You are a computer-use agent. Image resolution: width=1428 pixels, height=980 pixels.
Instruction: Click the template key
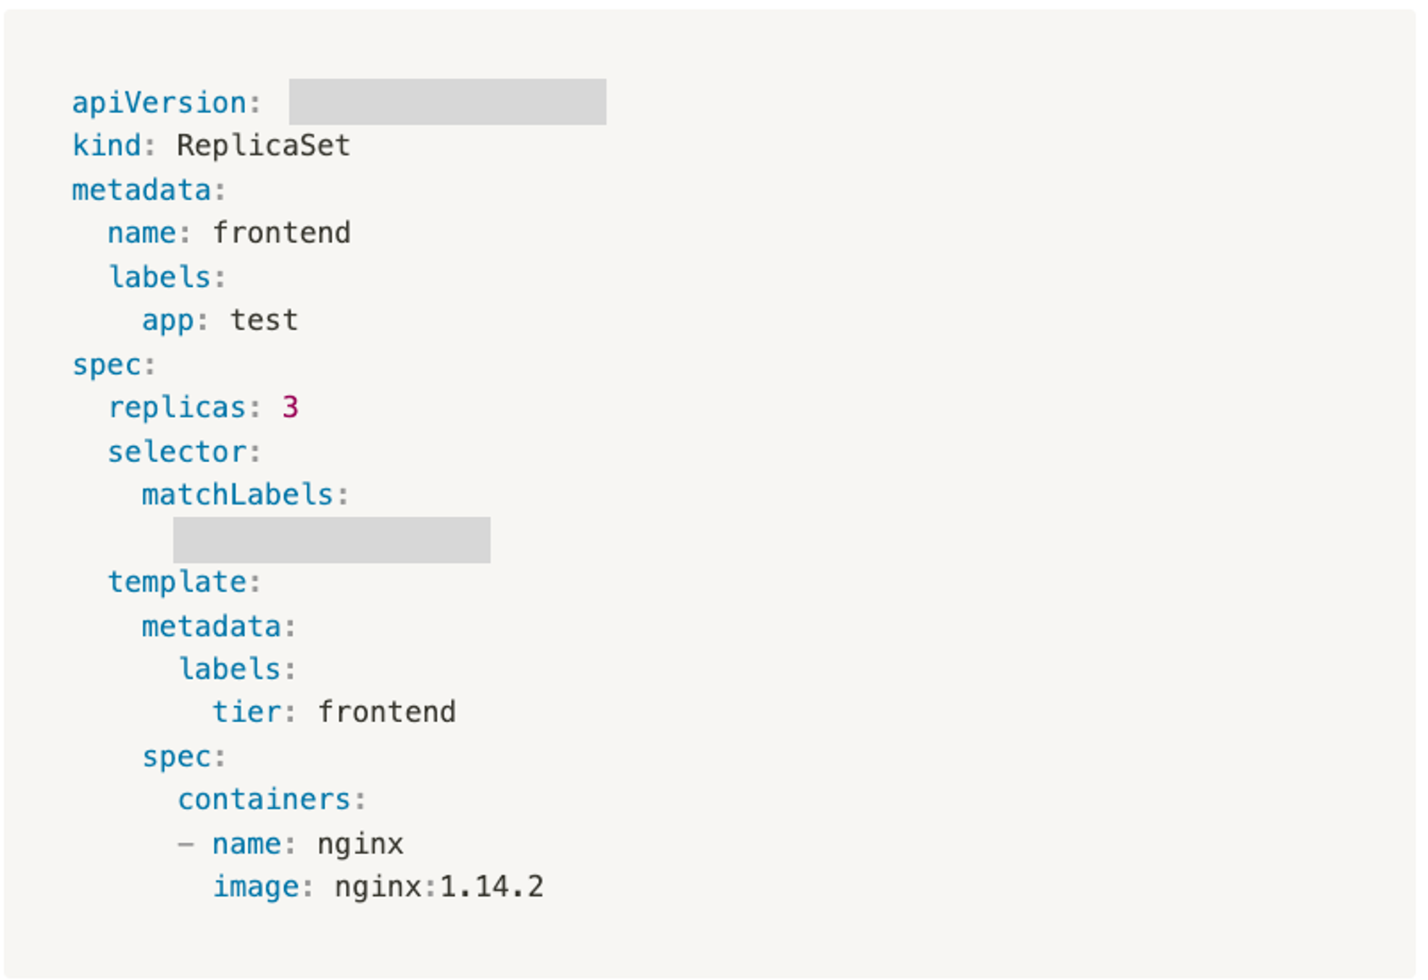(177, 582)
